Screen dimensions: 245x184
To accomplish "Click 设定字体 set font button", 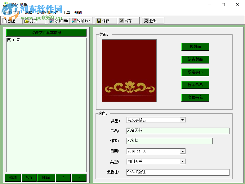I will [195, 72].
